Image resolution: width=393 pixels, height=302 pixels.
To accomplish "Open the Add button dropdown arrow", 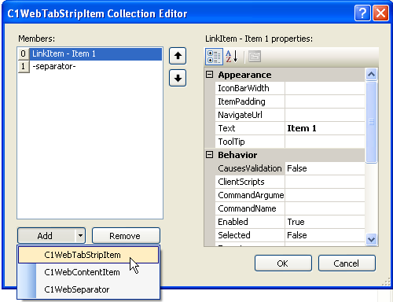I will (80, 236).
